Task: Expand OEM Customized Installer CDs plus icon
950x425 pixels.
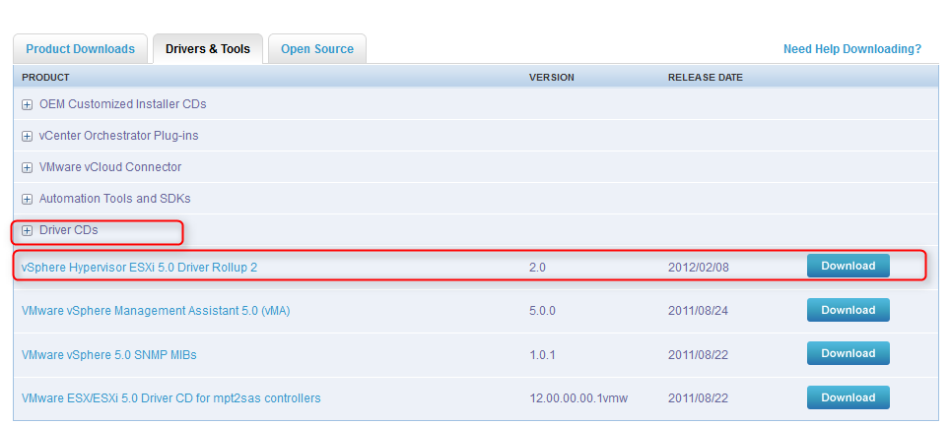Action: tap(28, 104)
